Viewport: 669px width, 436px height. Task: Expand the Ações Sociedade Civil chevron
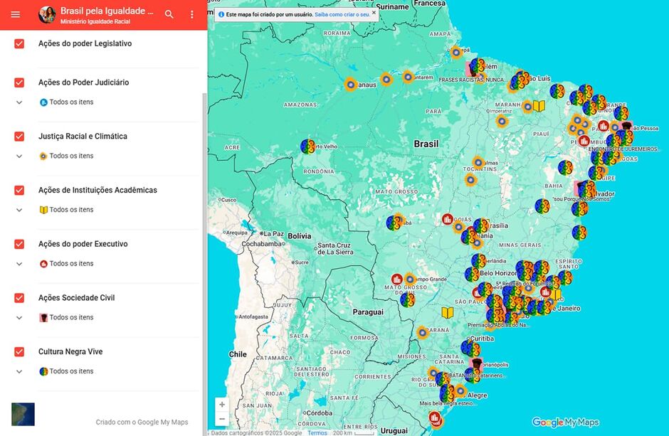[x=19, y=318]
